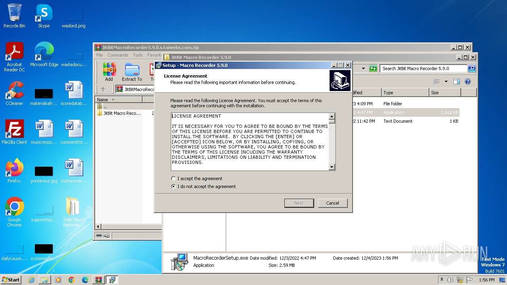Select scoredatab... Word document on desktop
The image size is (507, 285).
[74, 93]
